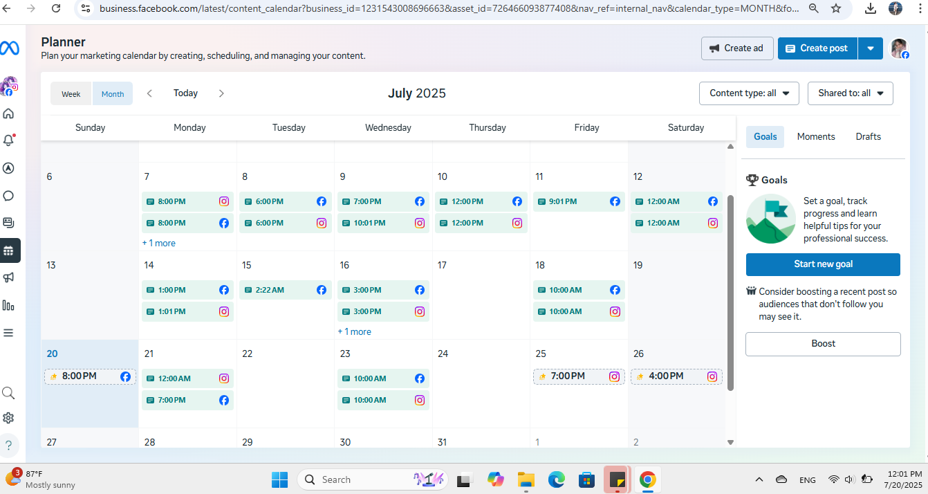Reload the page in Chrome
928x494 pixels.
(x=56, y=8)
